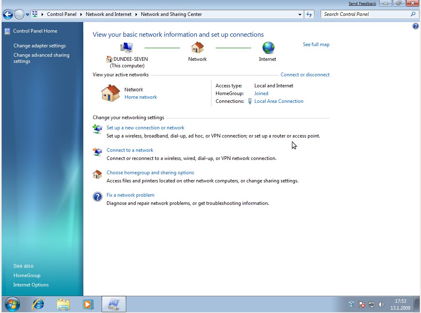Click the homegroup sharing house icon

(x=97, y=174)
